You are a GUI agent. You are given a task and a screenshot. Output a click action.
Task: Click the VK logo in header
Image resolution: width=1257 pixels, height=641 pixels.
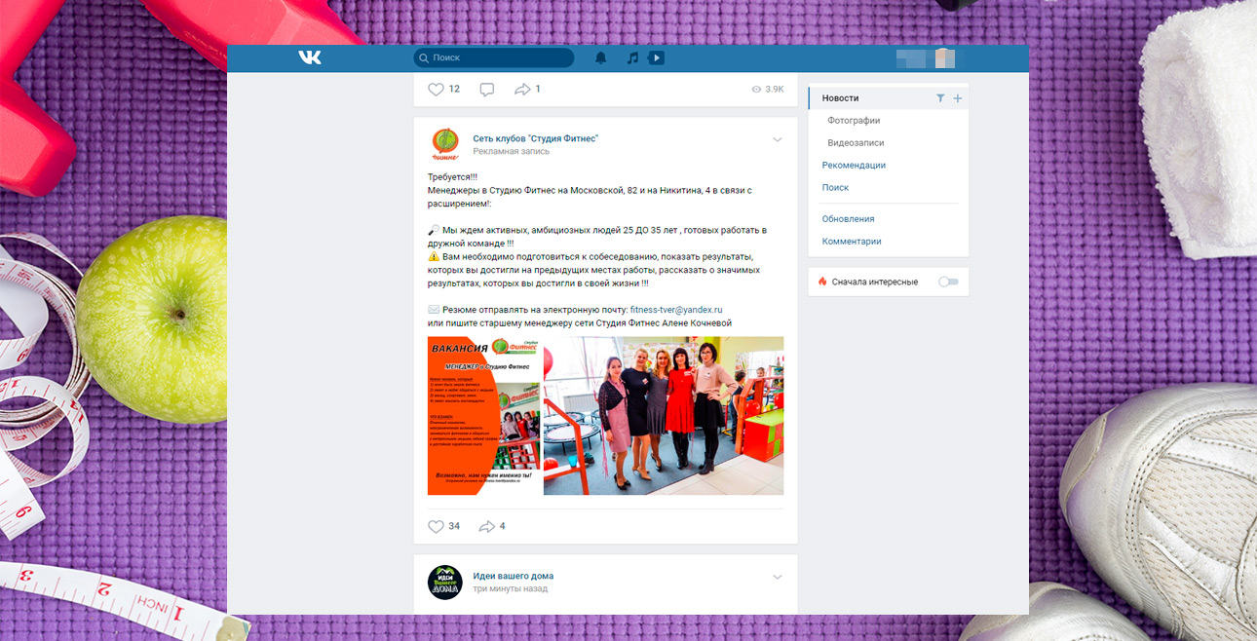(310, 58)
